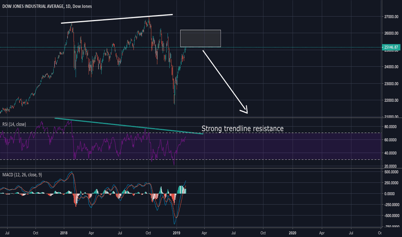Click the 2018 label on time axis
This screenshot has width=402, height=237.
tap(64, 233)
